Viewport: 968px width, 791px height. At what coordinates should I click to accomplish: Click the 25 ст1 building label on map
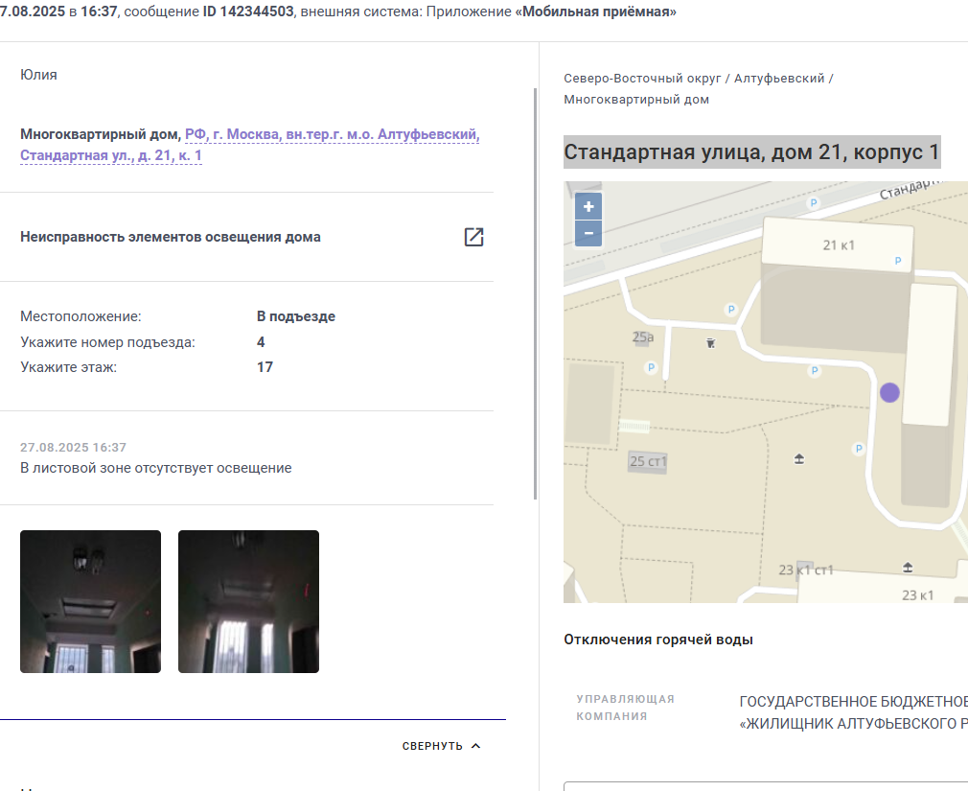pos(648,461)
